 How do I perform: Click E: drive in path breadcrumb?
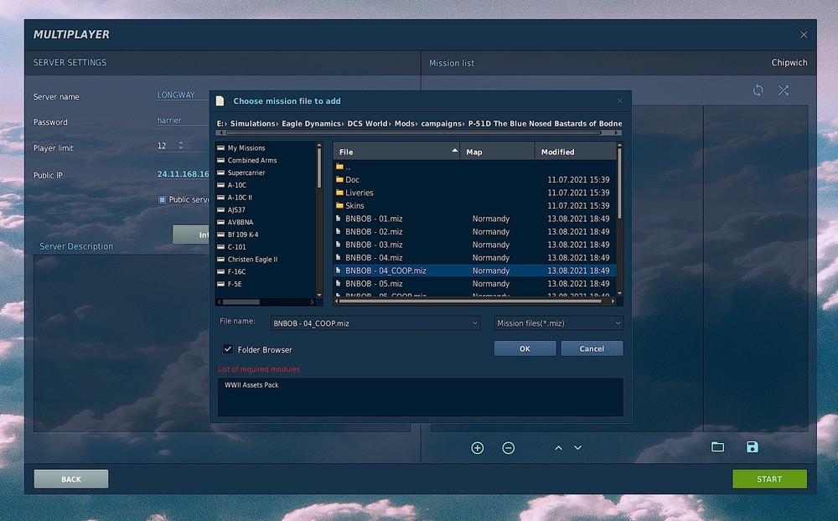(x=220, y=123)
